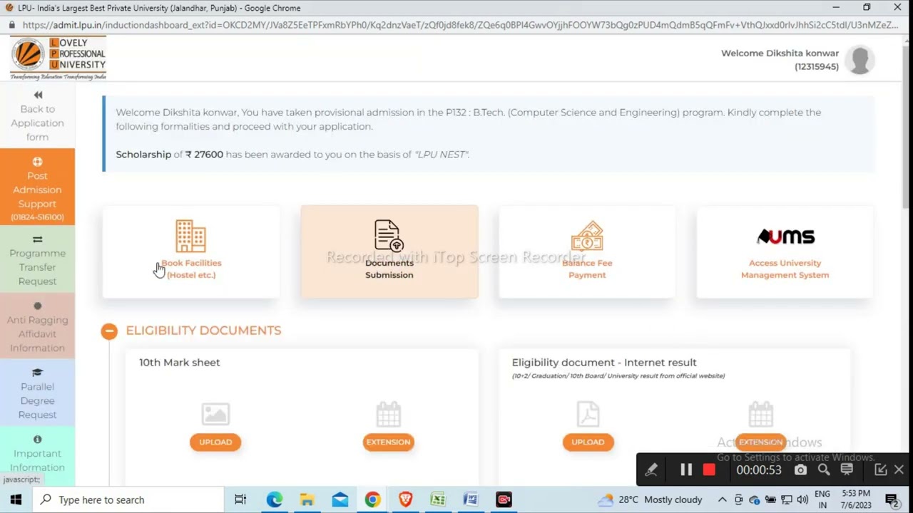Click the 10th Mark sheet image placeholder icon
This screenshot has height=513, width=913.
pos(215,414)
